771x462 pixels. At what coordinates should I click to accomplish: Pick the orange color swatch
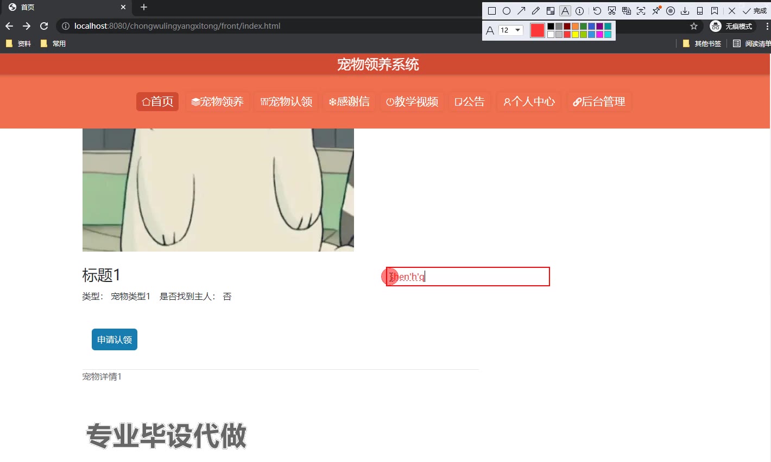575,26
